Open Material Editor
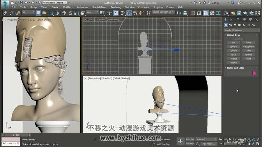 coord(226,13)
